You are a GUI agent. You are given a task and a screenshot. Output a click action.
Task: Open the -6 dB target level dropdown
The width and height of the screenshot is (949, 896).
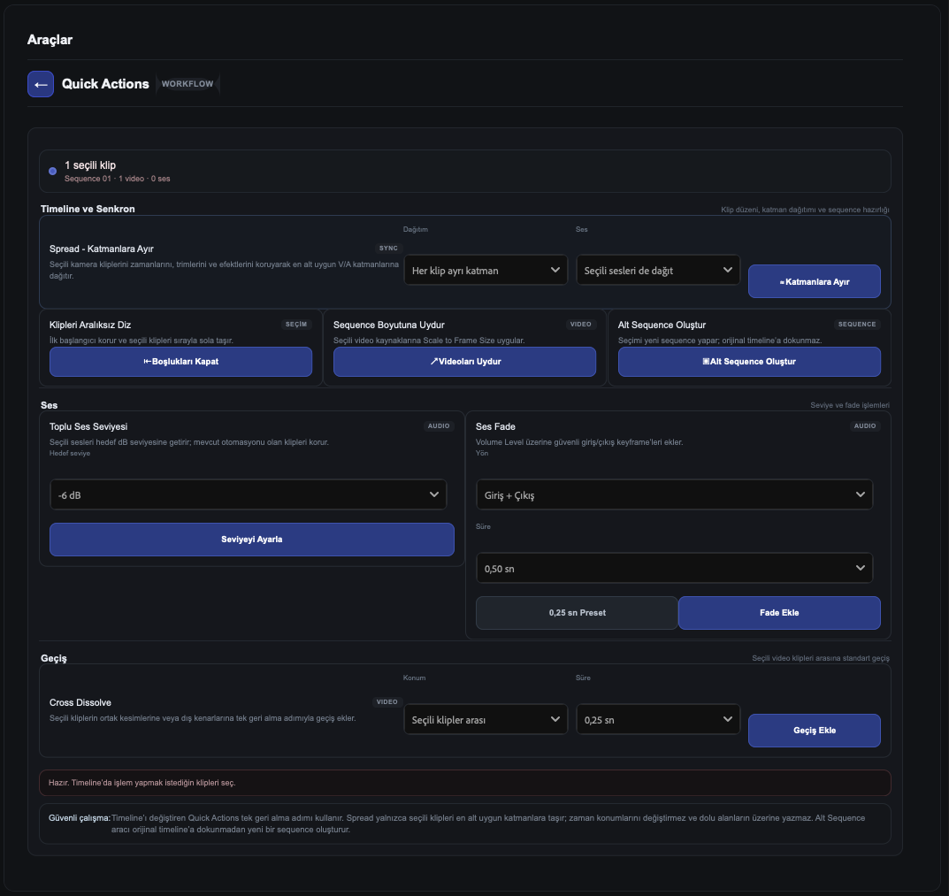(249, 494)
